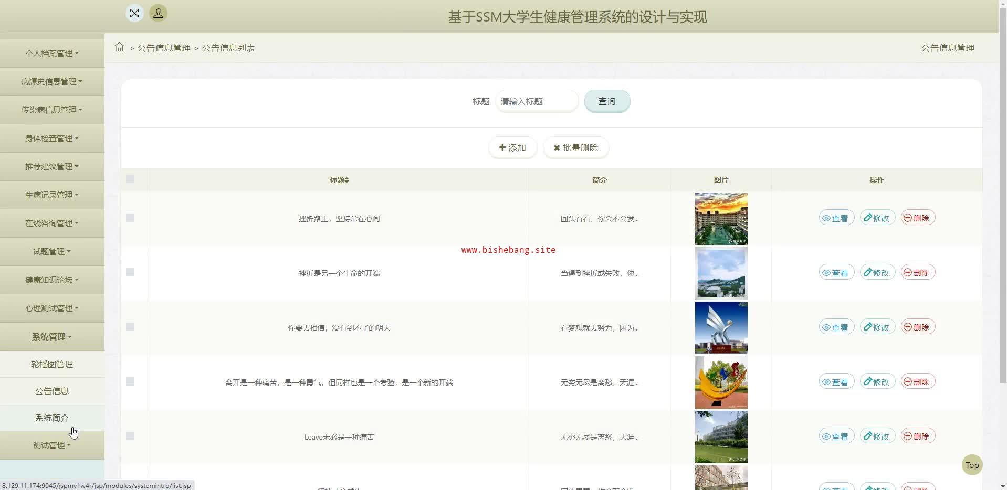1007x490 pixels.
Task: Open the user profile icon
Action: 158,13
